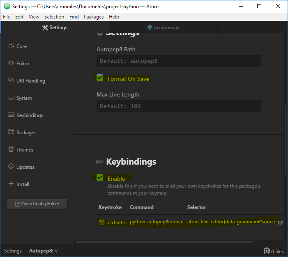Click Open Config Folder button
The image size is (288, 257).
(37, 204)
